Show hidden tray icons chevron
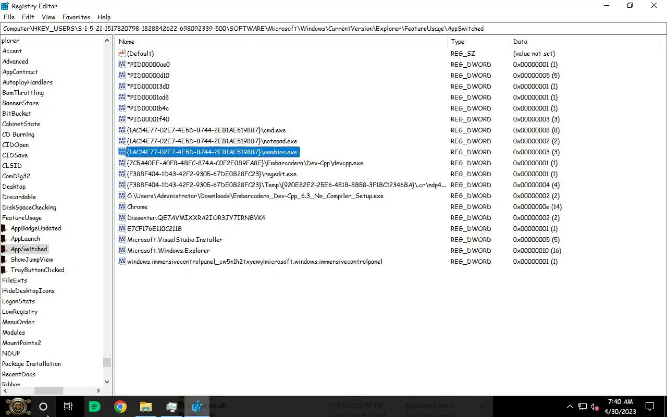Image resolution: width=667 pixels, height=417 pixels. point(570,407)
